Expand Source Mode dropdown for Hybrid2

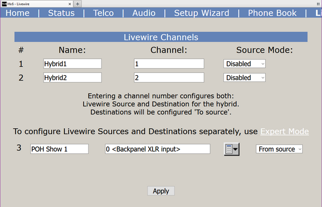coord(244,78)
